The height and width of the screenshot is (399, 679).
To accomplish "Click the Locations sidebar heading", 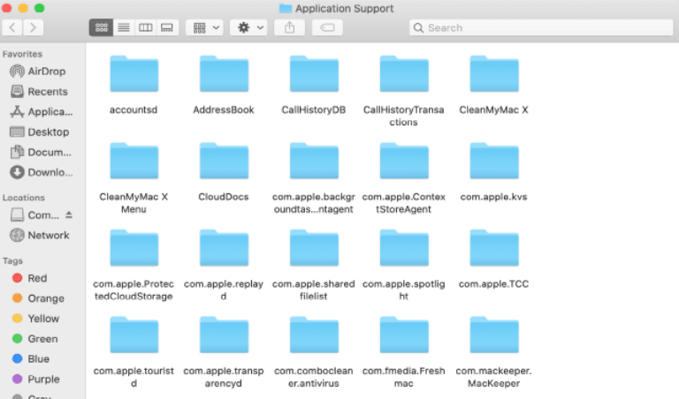I will click(x=24, y=198).
